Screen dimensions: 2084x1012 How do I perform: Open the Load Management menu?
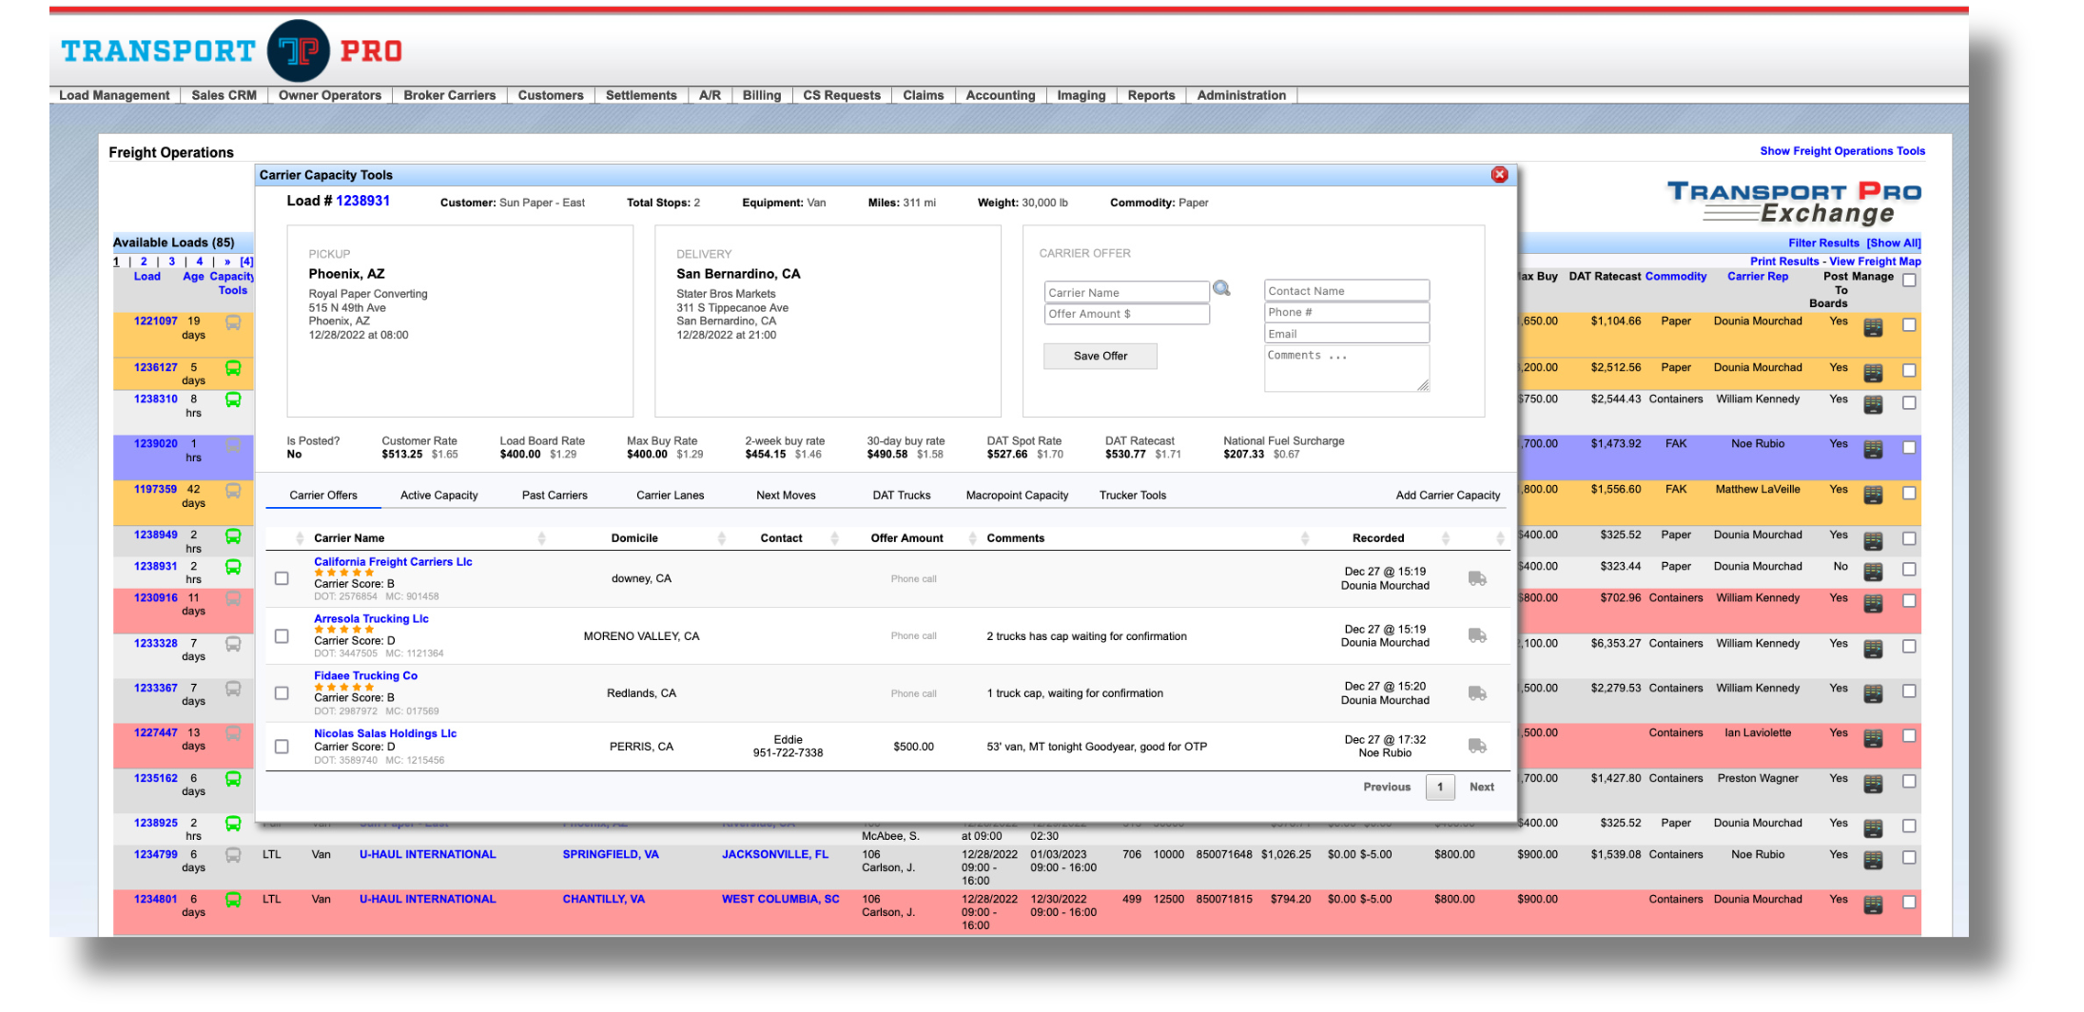pos(114,95)
